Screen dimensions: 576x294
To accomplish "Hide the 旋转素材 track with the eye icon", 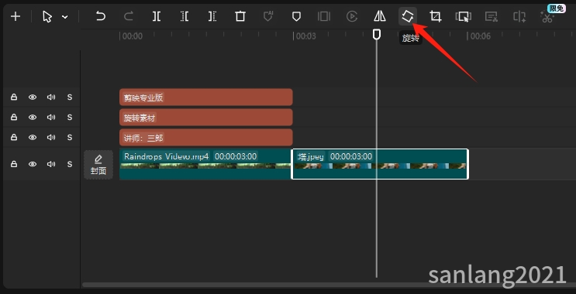I will tap(33, 118).
